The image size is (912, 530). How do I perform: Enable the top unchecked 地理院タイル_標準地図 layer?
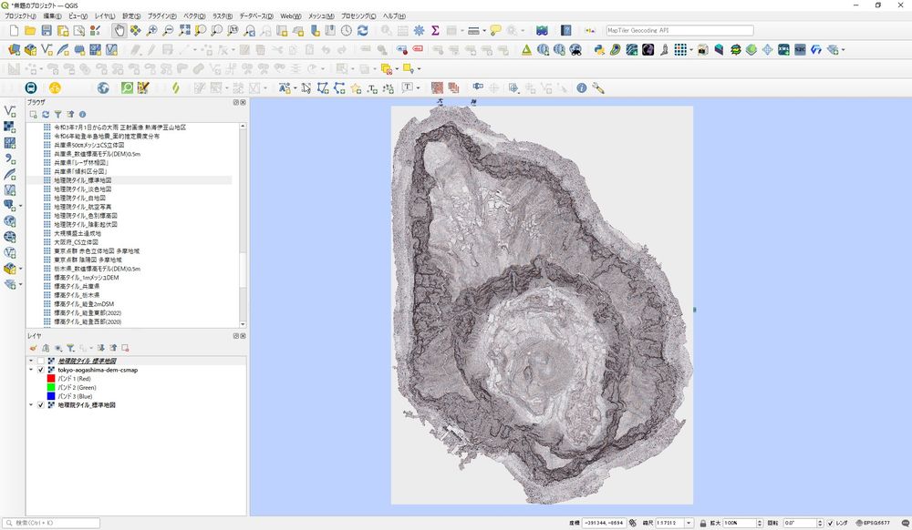coord(40,362)
